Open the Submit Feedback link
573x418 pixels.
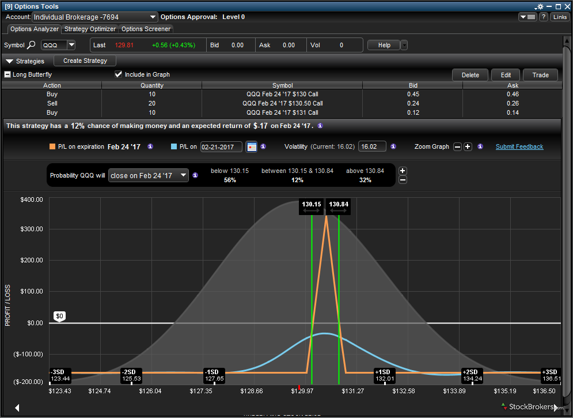[x=519, y=146]
